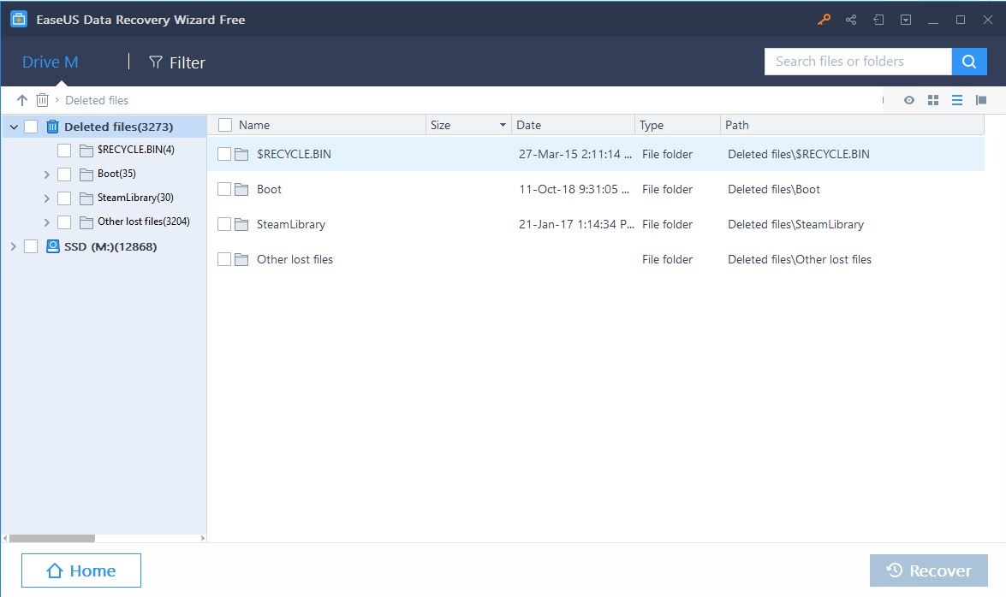The height and width of the screenshot is (597, 1006).
Task: Expand the SSD (M:)(12868) drive node
Action: (x=13, y=245)
